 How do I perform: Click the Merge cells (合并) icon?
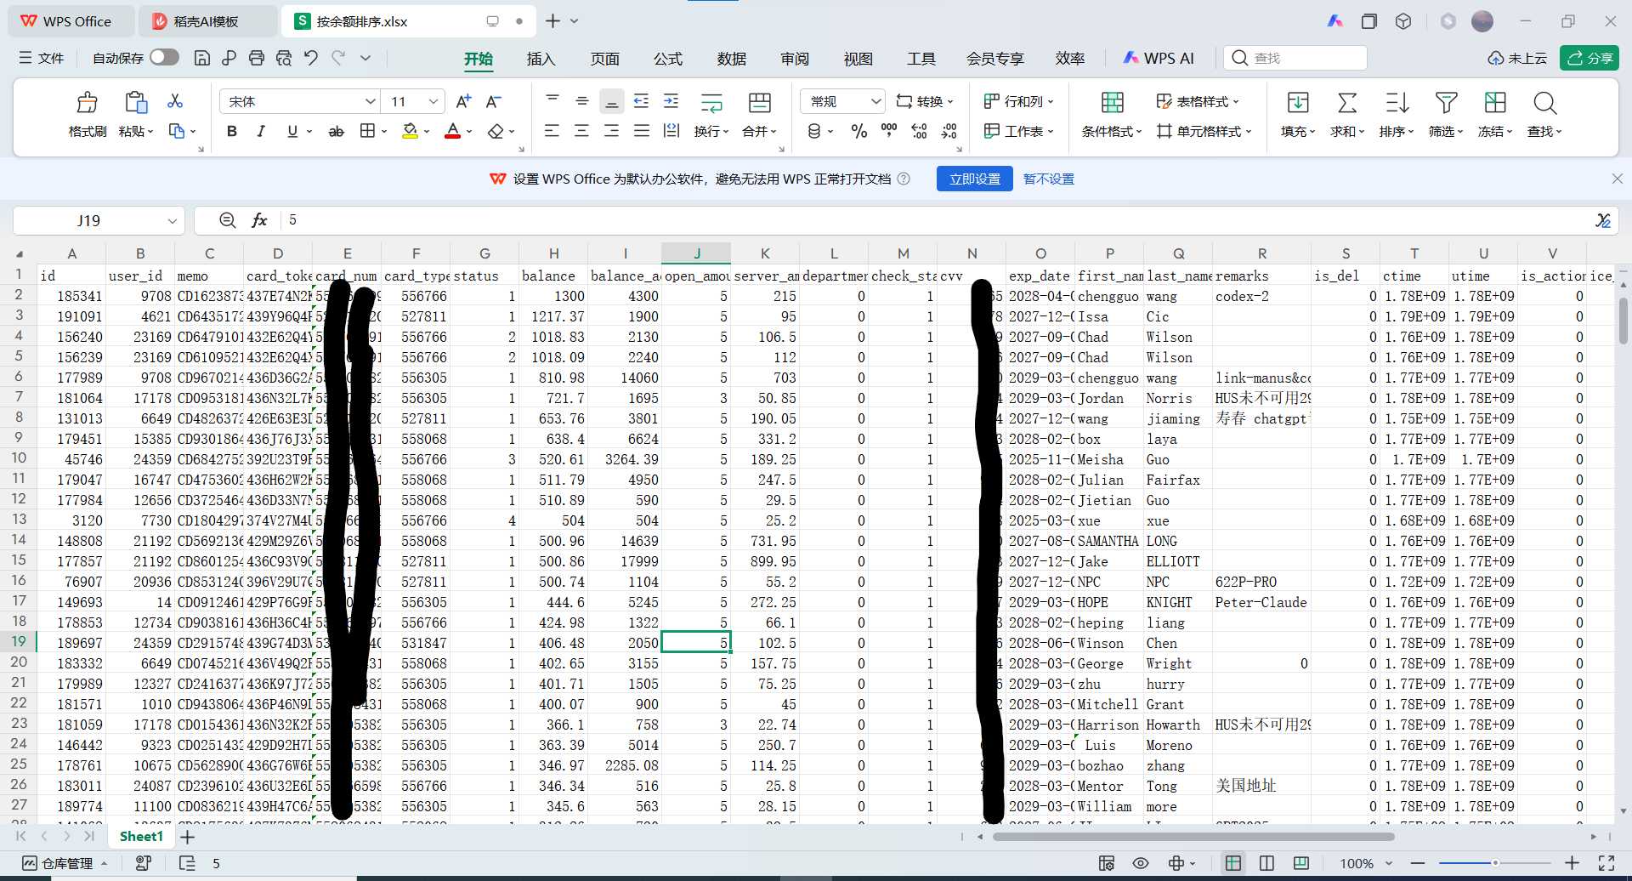(760, 103)
